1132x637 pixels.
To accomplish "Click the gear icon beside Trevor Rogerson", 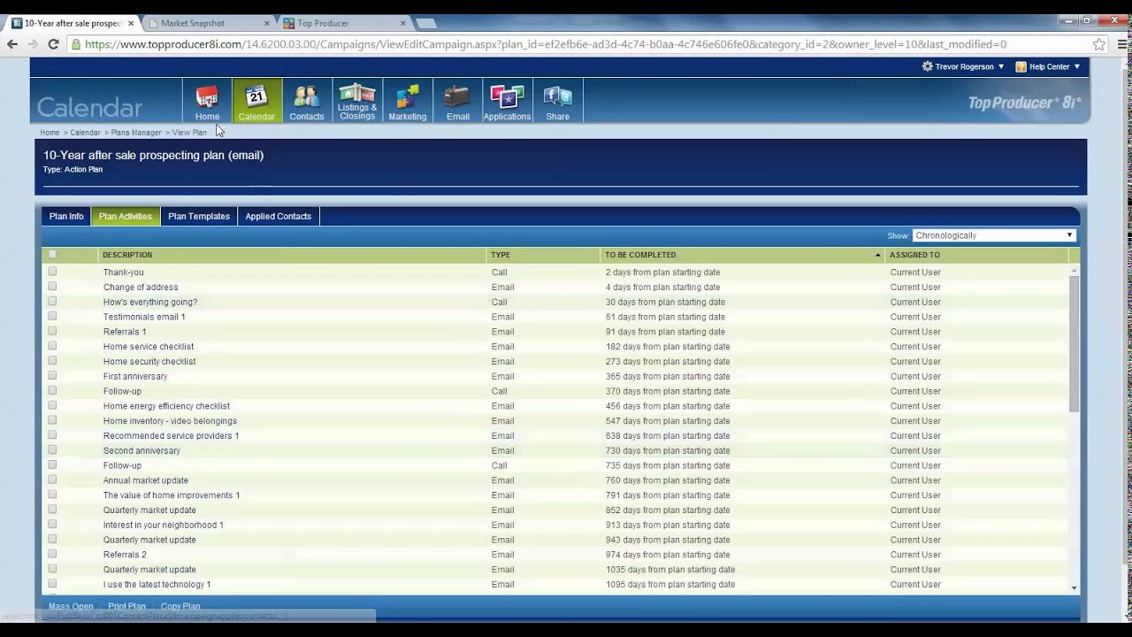I will point(927,66).
